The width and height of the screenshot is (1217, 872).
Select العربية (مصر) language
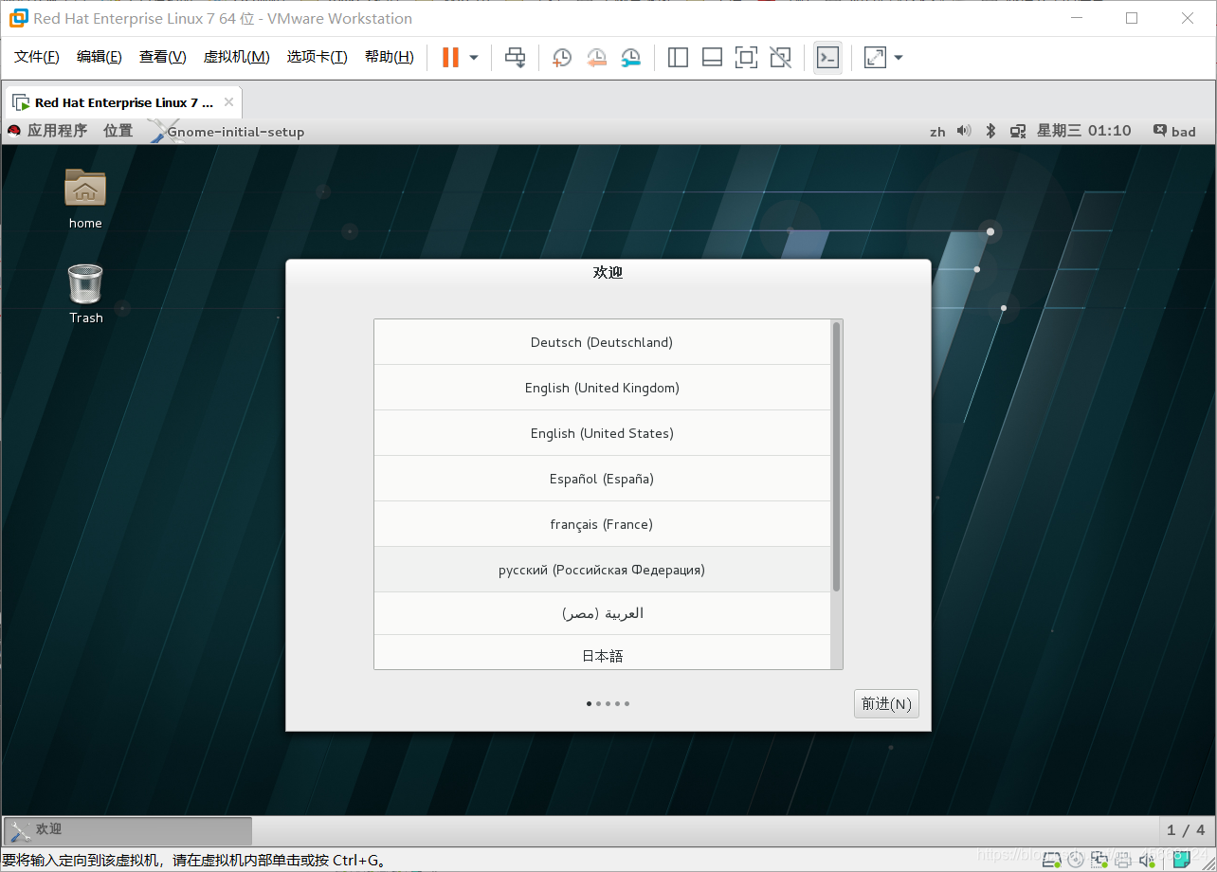pos(602,613)
